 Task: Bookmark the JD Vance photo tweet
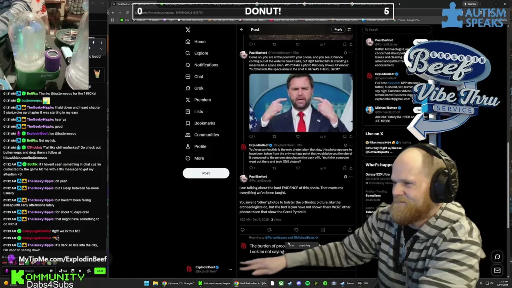click(344, 136)
